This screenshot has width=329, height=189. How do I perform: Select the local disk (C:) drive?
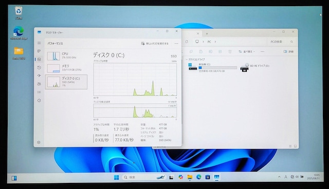tap(212, 67)
